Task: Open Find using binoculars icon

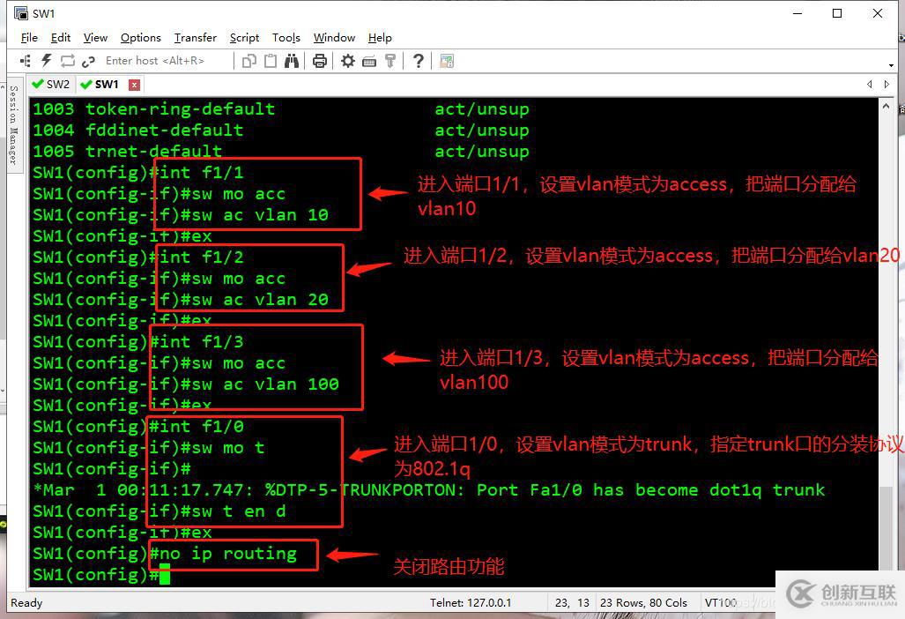Action: point(292,61)
